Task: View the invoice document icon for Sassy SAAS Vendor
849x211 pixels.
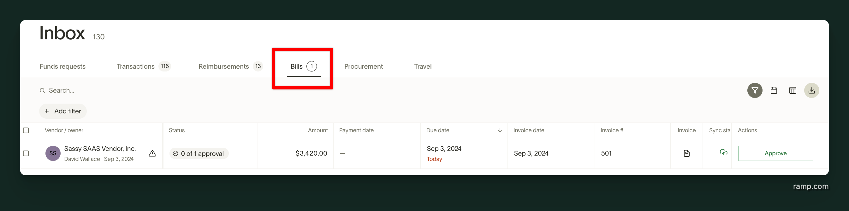Action: 686,153
